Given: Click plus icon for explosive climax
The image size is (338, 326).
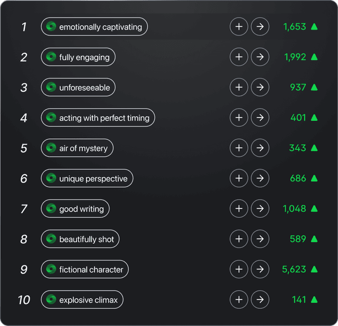Looking at the screenshot, I should (x=239, y=300).
